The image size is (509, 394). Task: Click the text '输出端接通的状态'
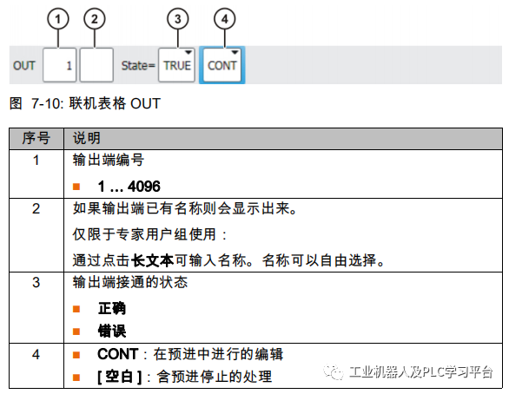pyautogui.click(x=130, y=282)
